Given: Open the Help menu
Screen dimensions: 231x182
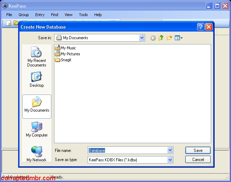Looking at the screenshot, I should coord(98,15).
